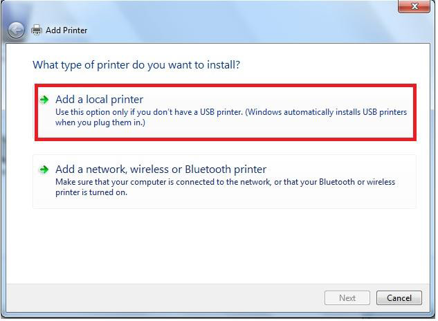Click the 'Use this option only' description text
This screenshot has height=321, width=438.
231,112
